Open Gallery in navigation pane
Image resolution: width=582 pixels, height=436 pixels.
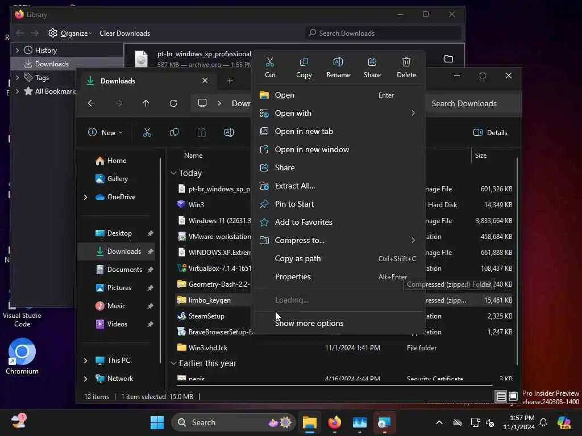(117, 179)
